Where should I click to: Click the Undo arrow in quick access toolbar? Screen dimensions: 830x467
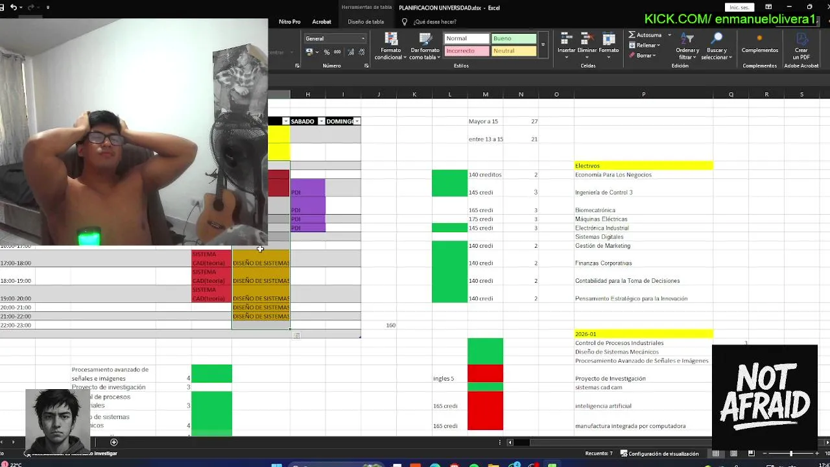tap(13, 7)
